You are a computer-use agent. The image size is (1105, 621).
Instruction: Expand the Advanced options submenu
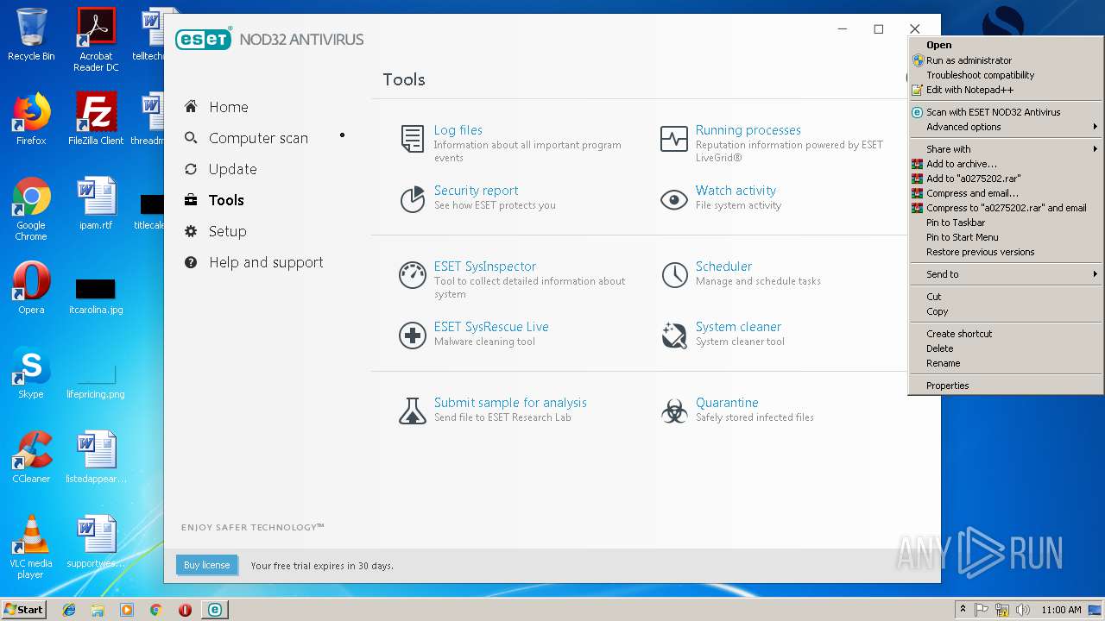1006,127
